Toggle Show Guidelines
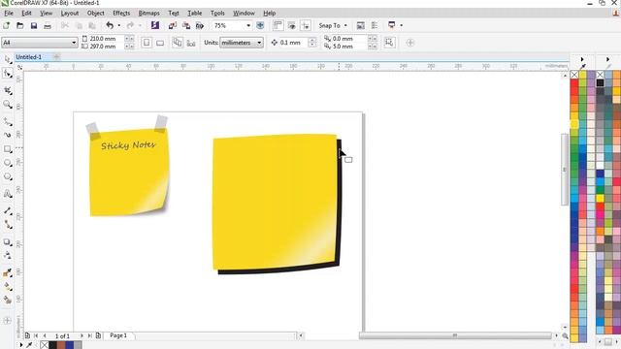 (x=306, y=26)
